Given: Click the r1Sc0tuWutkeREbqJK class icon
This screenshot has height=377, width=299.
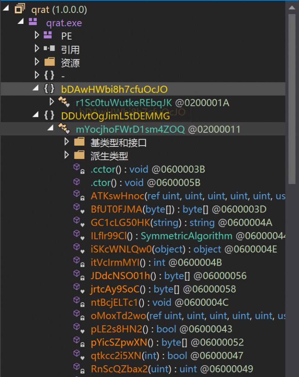Looking at the screenshot, I should coord(64,102).
